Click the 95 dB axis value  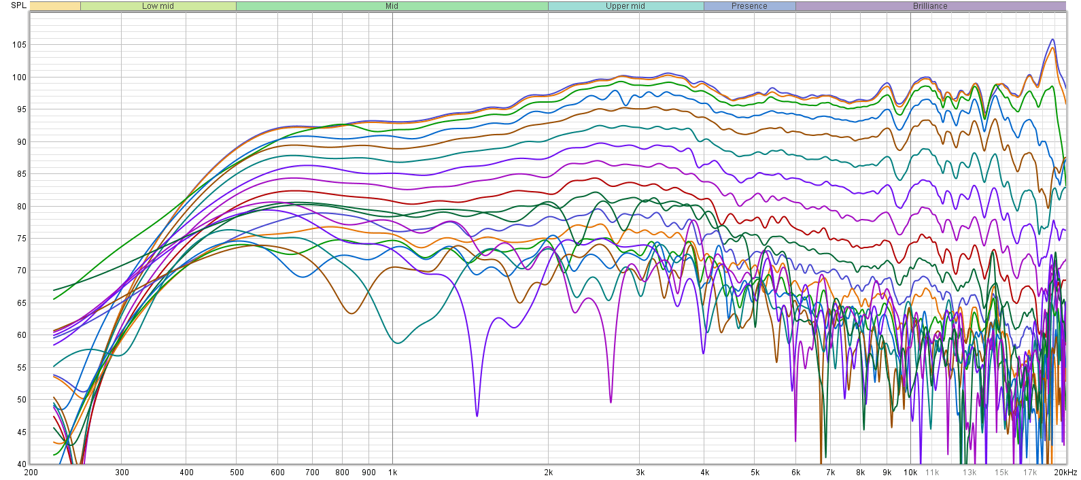(21, 109)
